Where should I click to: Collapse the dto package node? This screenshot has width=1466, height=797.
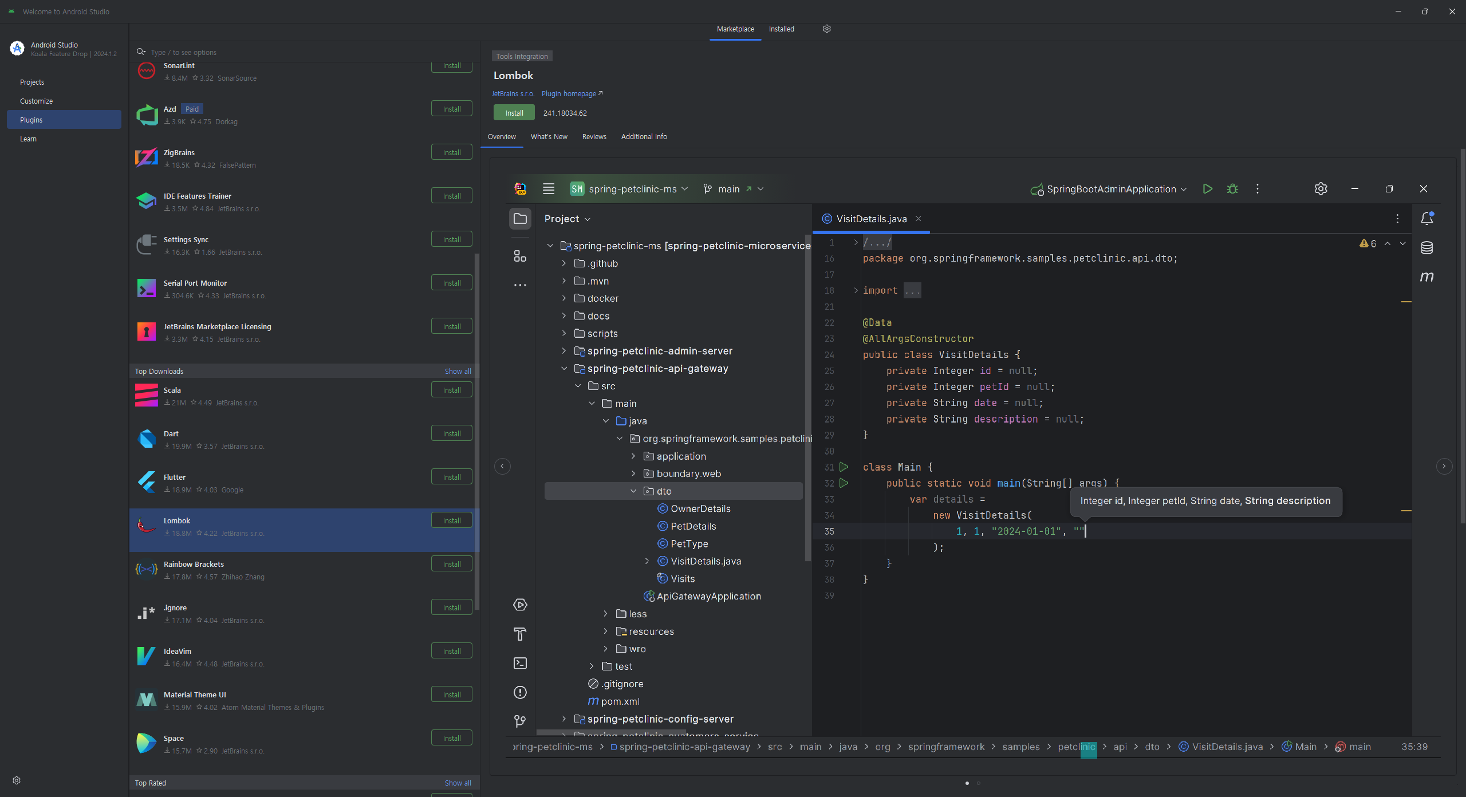coord(633,491)
